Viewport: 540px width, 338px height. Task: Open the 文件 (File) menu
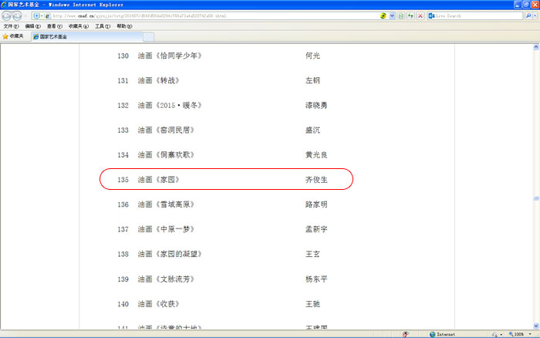tap(11, 25)
